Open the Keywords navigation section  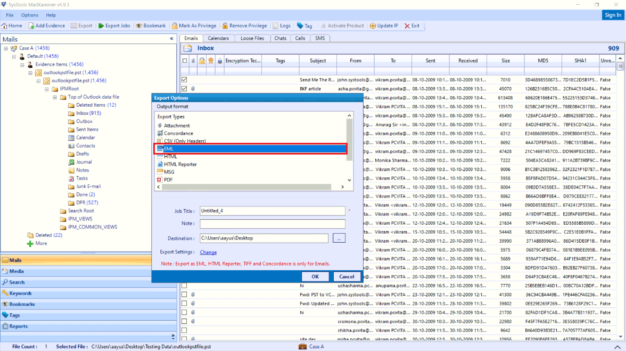click(x=88, y=293)
